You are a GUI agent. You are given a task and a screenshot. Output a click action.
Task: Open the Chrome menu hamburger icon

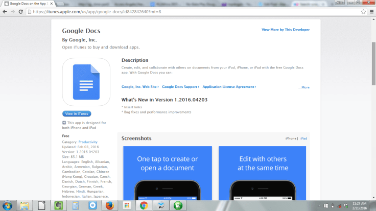(372, 12)
